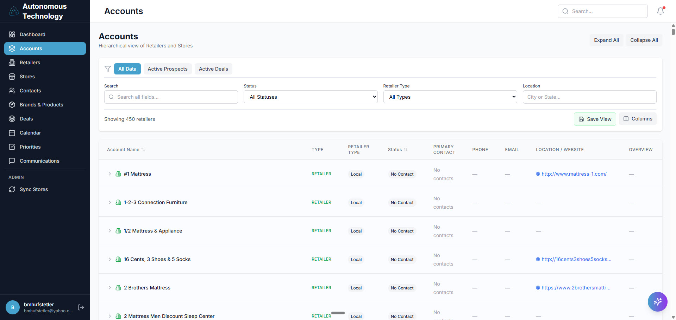Expand the #1 Mattress account row
The height and width of the screenshot is (320, 676).
[x=109, y=174]
